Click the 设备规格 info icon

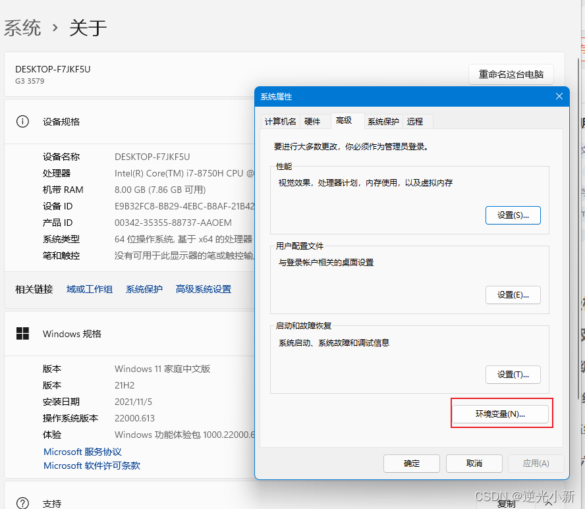24,121
